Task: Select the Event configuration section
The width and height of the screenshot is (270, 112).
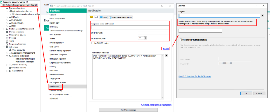Action: (x=57, y=19)
